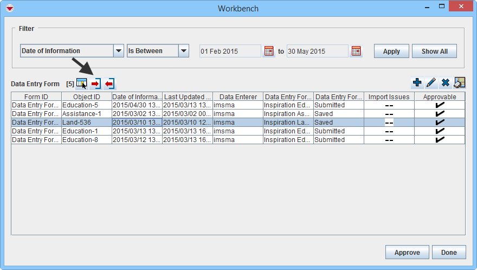Click the import icon with right red arrow
The width and height of the screenshot is (477, 270).
point(96,83)
